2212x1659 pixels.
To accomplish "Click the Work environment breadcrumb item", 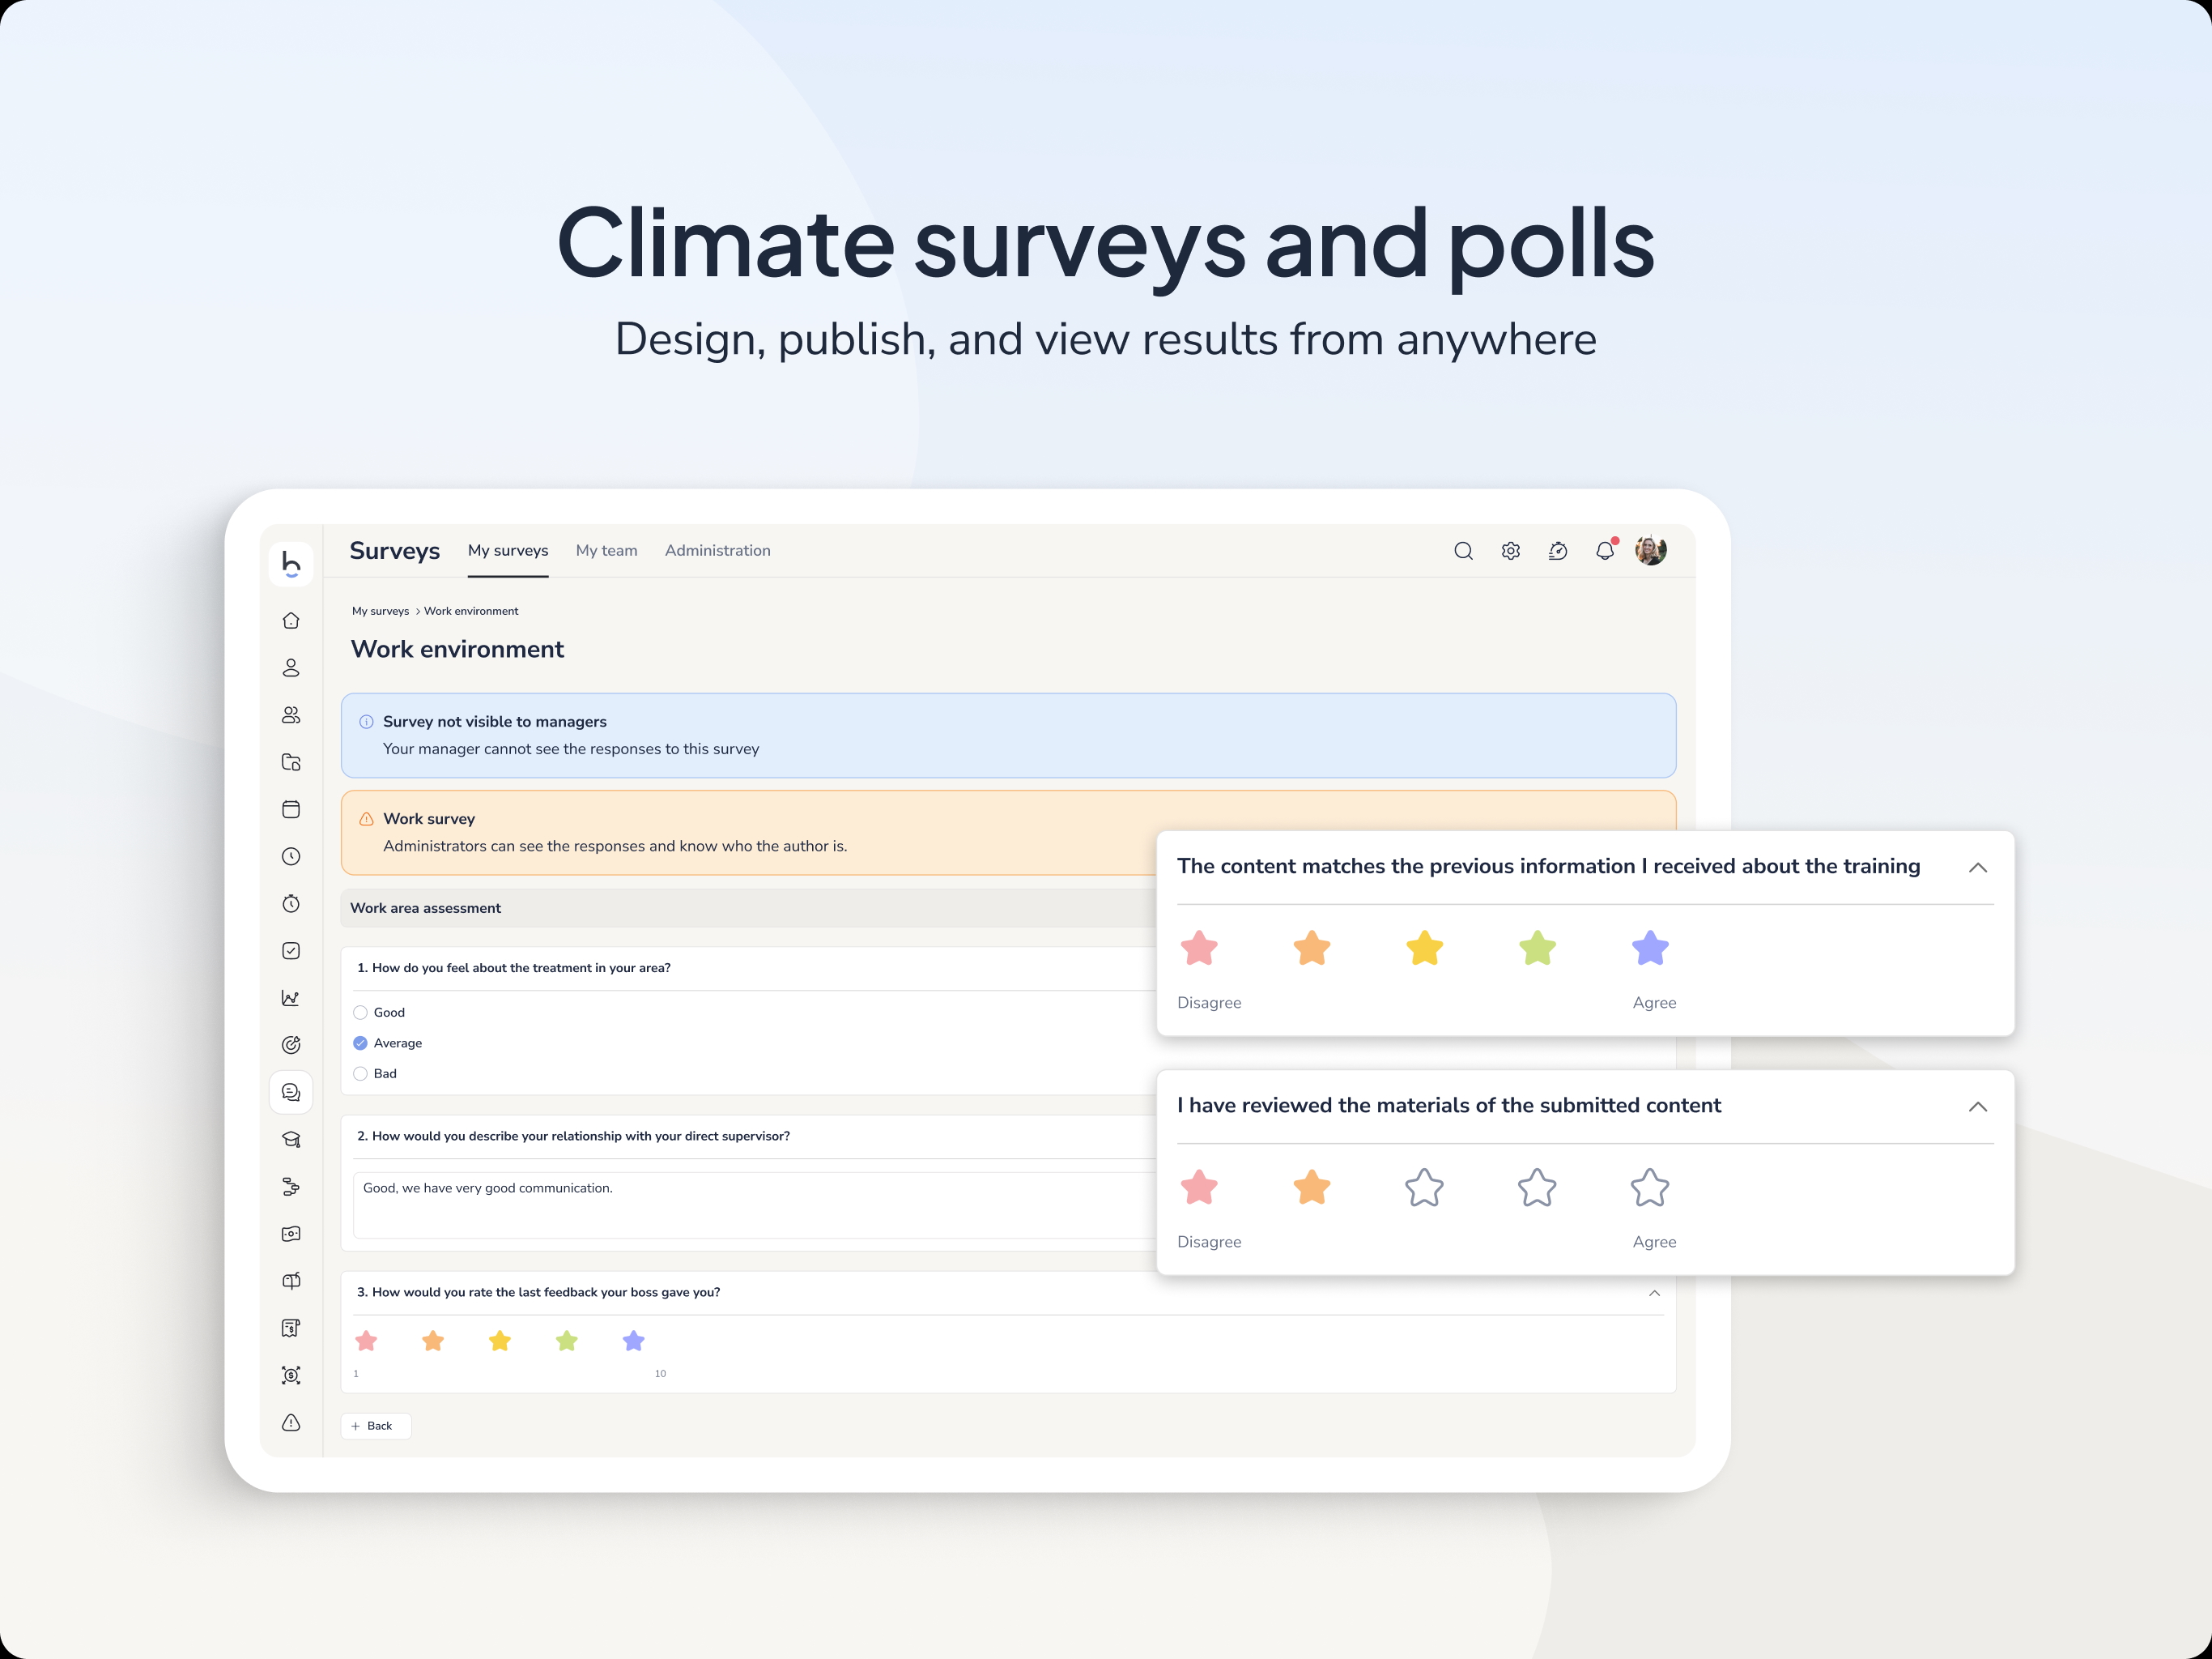I will point(471,612).
